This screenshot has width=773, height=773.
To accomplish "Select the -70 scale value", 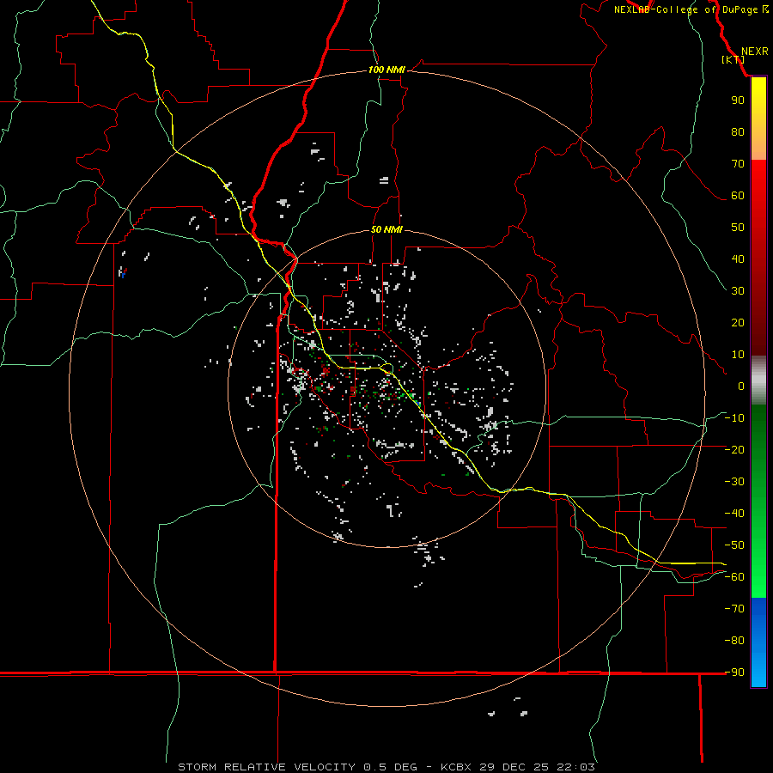I will coord(734,609).
